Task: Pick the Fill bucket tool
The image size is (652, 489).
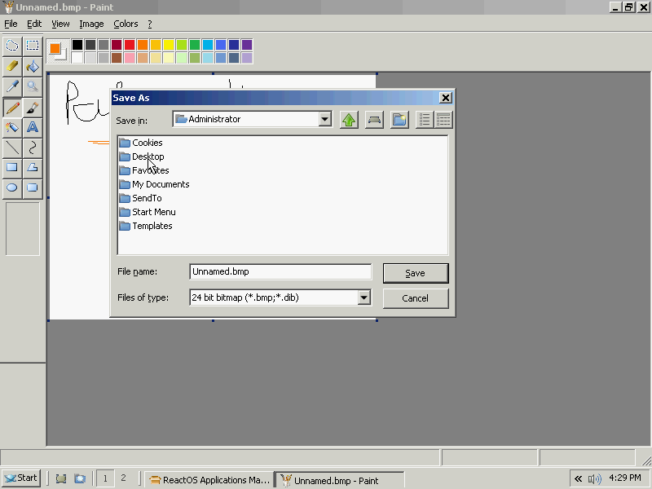Action: click(33, 66)
